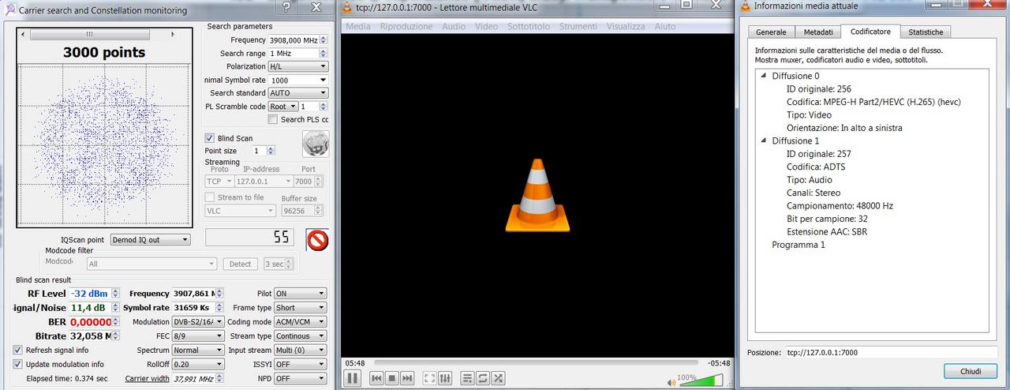Viewport: 1010px width, 390px height.
Task: Uncheck Refresh signal info
Action: click(x=18, y=350)
